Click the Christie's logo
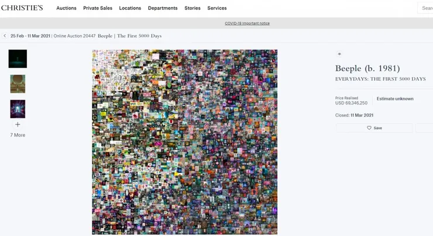Image resolution: width=433 pixels, height=236 pixels. [x=22, y=8]
